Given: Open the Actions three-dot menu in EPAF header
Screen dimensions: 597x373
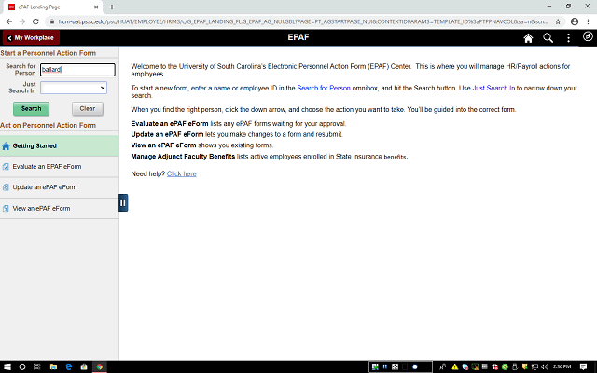Looking at the screenshot, I should (568, 38).
